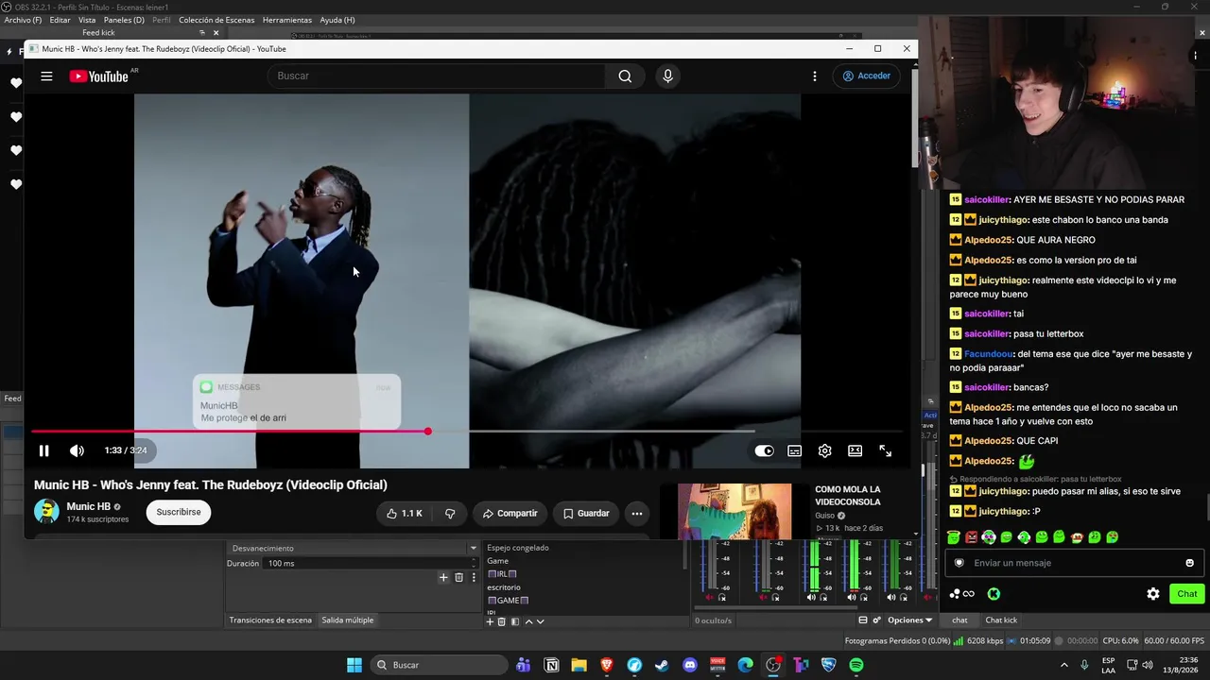Click the YouTube search magnifier button
Viewport: 1210px width, 680px height.
point(625,76)
